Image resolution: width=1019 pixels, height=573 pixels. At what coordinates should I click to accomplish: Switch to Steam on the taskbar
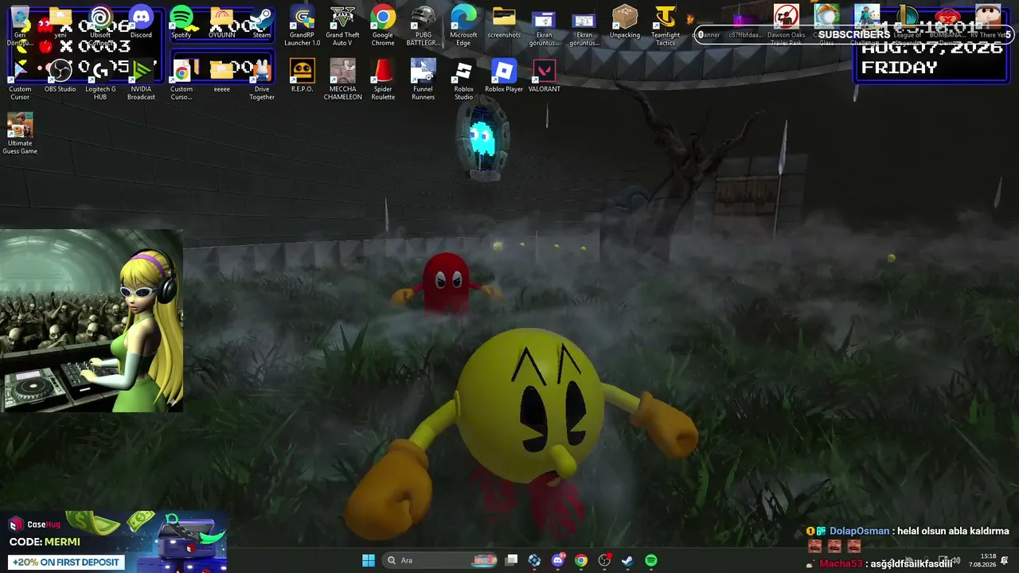tap(627, 560)
